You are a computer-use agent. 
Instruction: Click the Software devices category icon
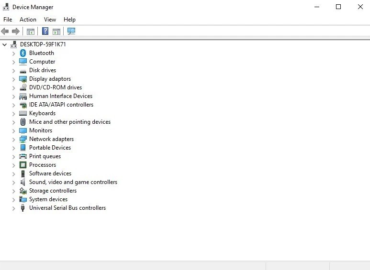(x=23, y=173)
